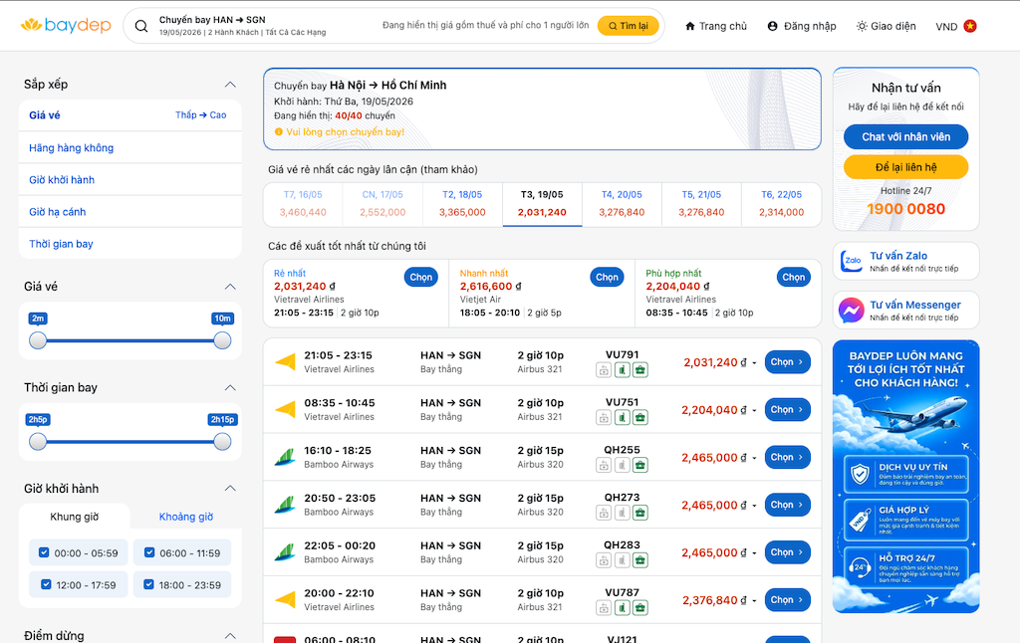Collapse the Điểm dừng filter section
1020x643 pixels.
pyautogui.click(x=230, y=636)
